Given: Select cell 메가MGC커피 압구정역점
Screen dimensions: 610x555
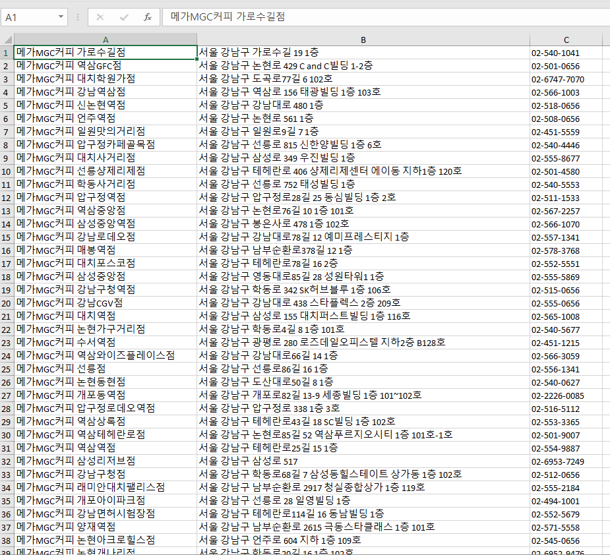Looking at the screenshot, I should 106,198.
